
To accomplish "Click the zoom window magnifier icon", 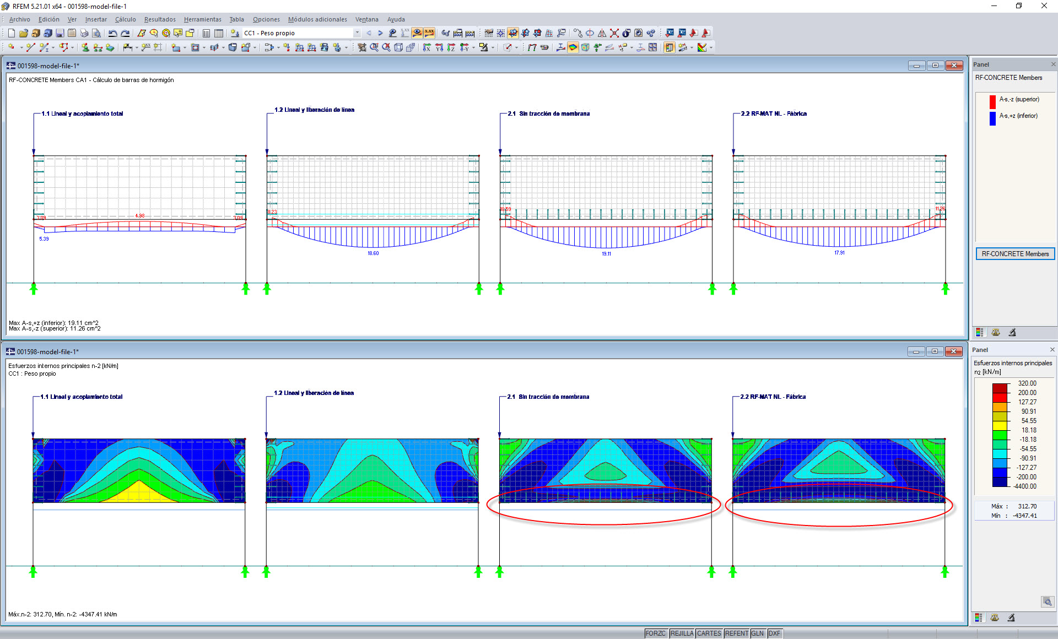I will pyautogui.click(x=374, y=47).
